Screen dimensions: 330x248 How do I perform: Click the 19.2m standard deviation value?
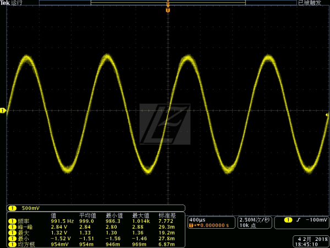(167, 233)
